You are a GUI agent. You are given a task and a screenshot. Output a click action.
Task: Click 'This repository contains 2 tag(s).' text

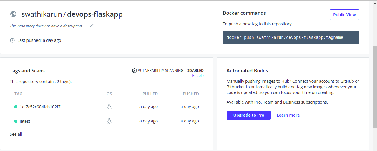[x=41, y=82]
